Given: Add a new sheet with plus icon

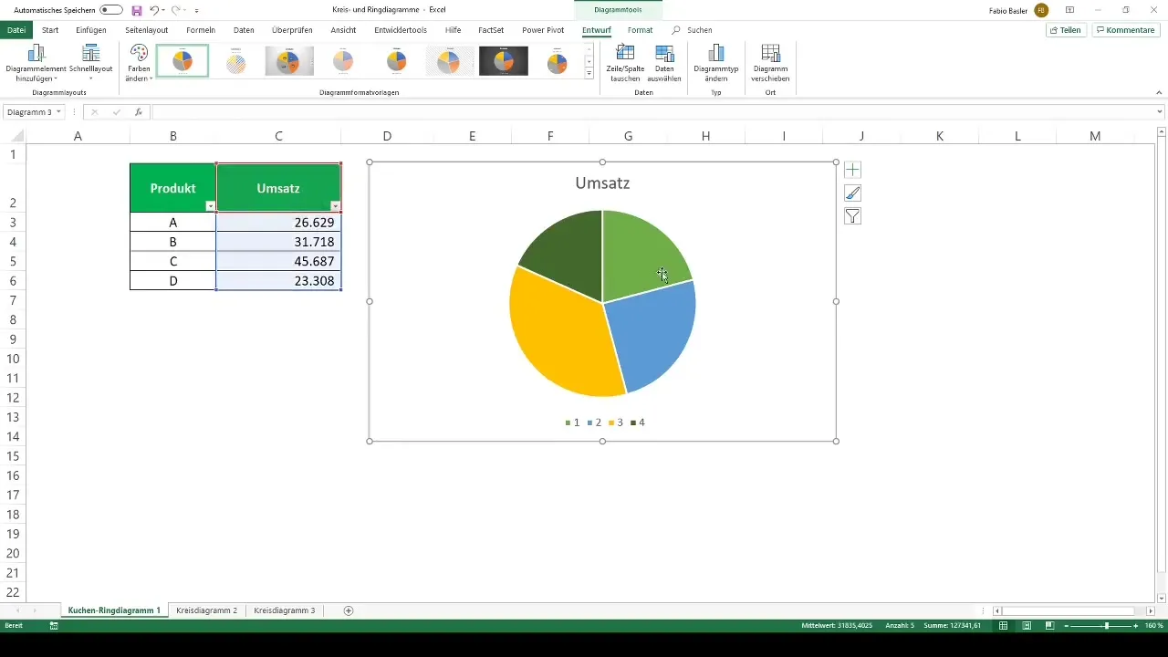Looking at the screenshot, I should click(349, 610).
